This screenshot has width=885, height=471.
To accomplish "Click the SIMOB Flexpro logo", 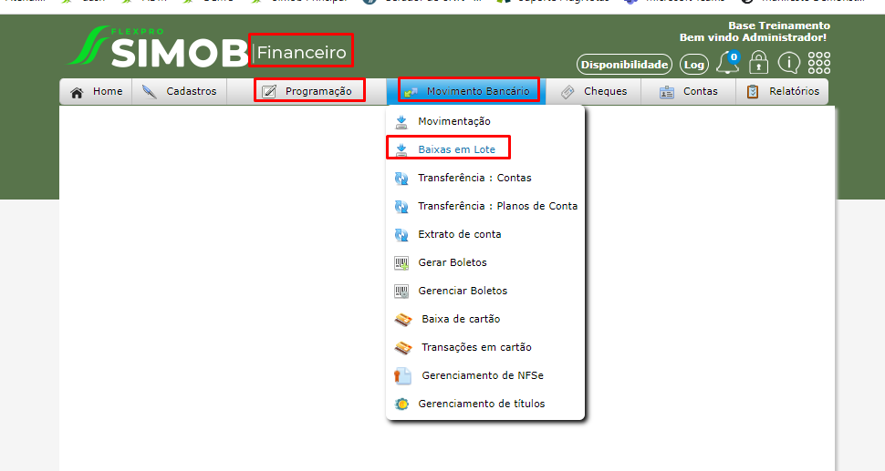I will (158, 46).
